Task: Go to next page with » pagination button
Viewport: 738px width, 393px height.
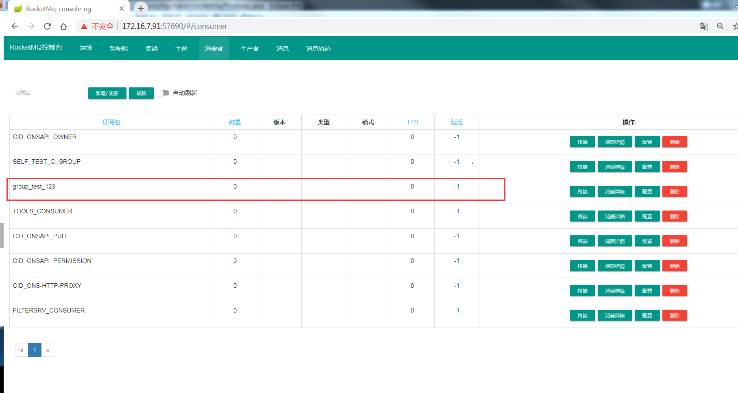Action: click(48, 350)
